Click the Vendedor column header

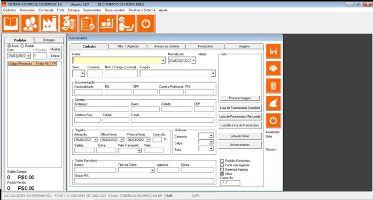(x=27, y=63)
